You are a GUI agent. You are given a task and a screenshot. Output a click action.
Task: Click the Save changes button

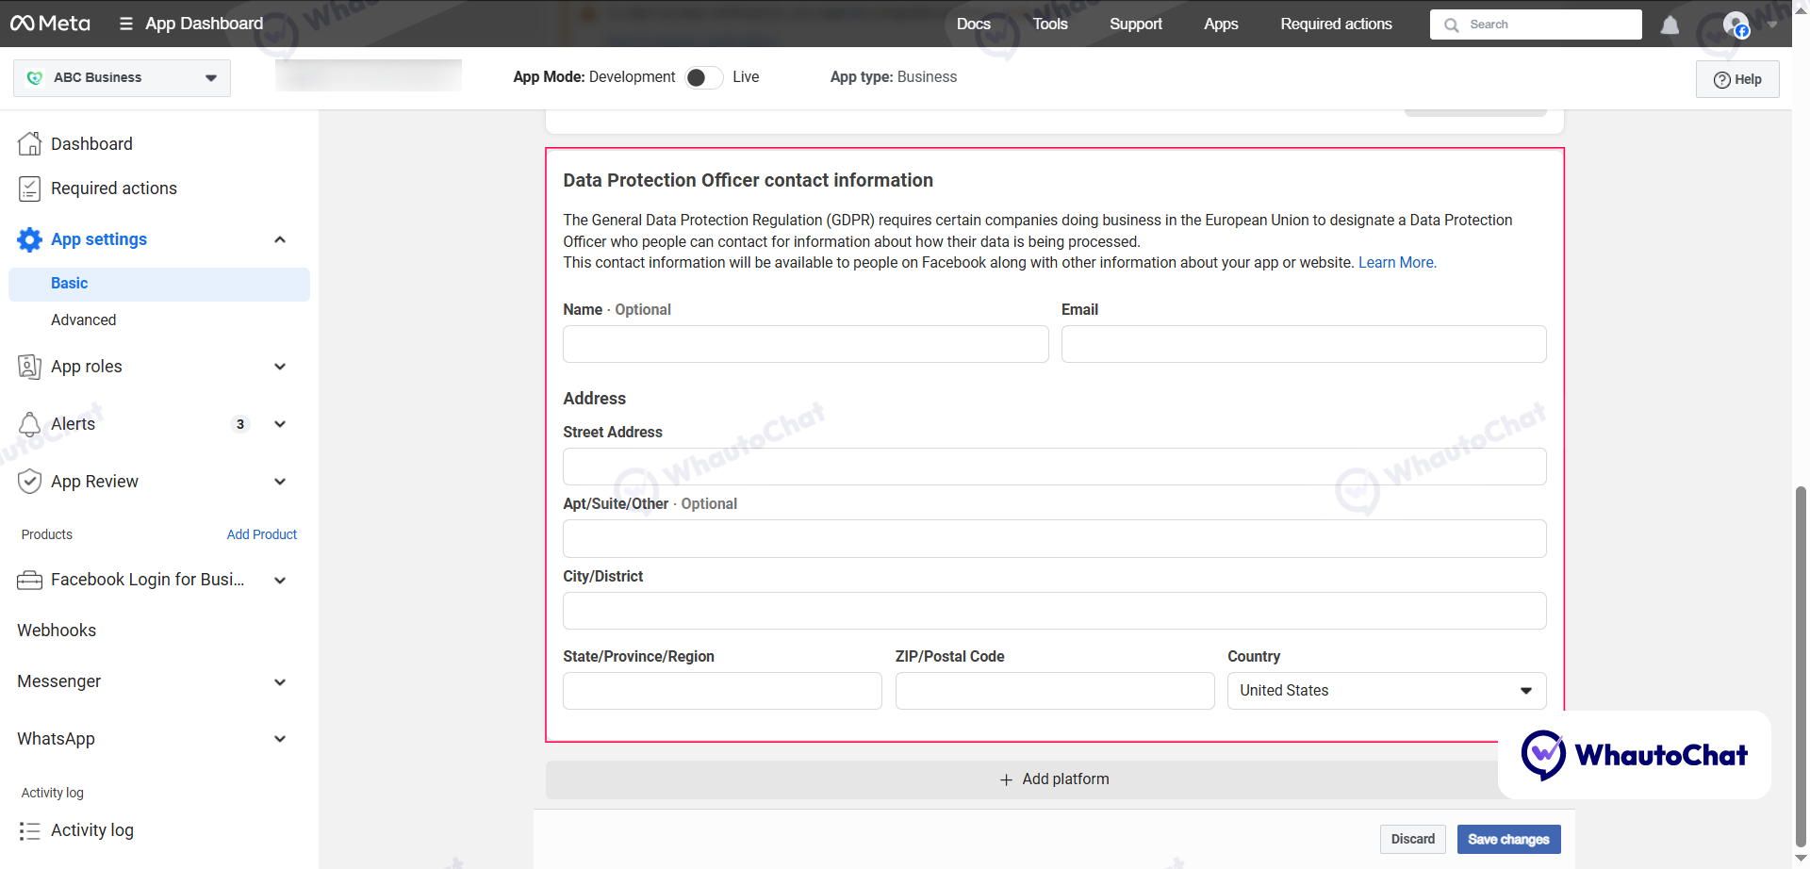[x=1508, y=839]
